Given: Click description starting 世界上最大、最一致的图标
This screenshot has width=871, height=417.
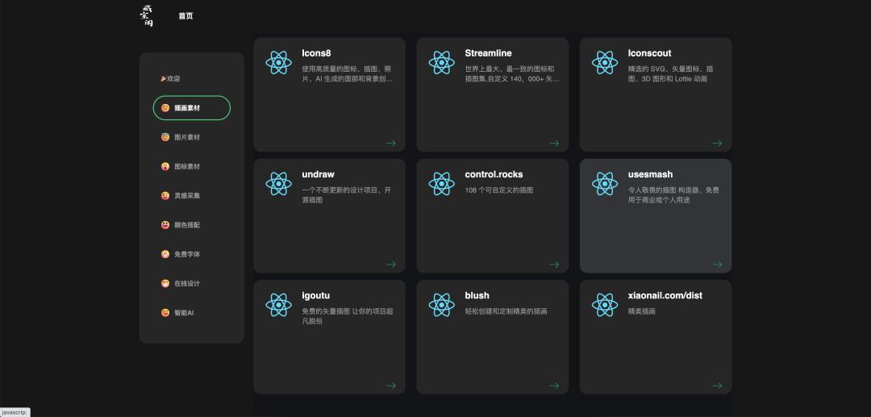Looking at the screenshot, I should pyautogui.click(x=512, y=74).
